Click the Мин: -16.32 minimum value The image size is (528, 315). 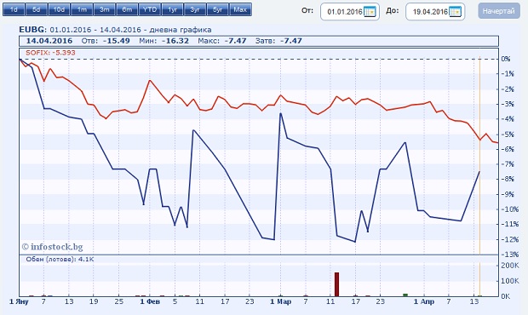click(x=164, y=41)
